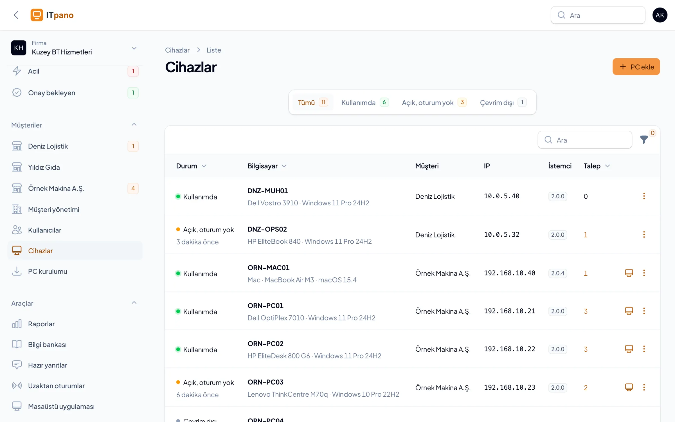Viewport: 675px width, 422px height.
Task: Switch to the Kullanımda tab
Action: click(365, 102)
